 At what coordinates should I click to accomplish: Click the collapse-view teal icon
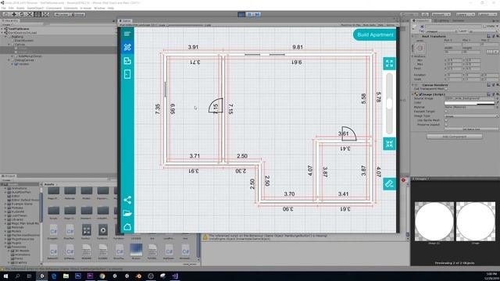point(389,144)
